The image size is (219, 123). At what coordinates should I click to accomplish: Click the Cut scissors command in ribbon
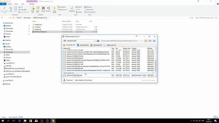point(21,7)
